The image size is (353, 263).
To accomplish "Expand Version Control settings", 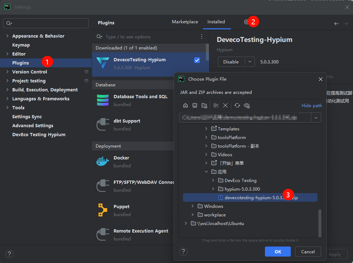I will 8,72.
